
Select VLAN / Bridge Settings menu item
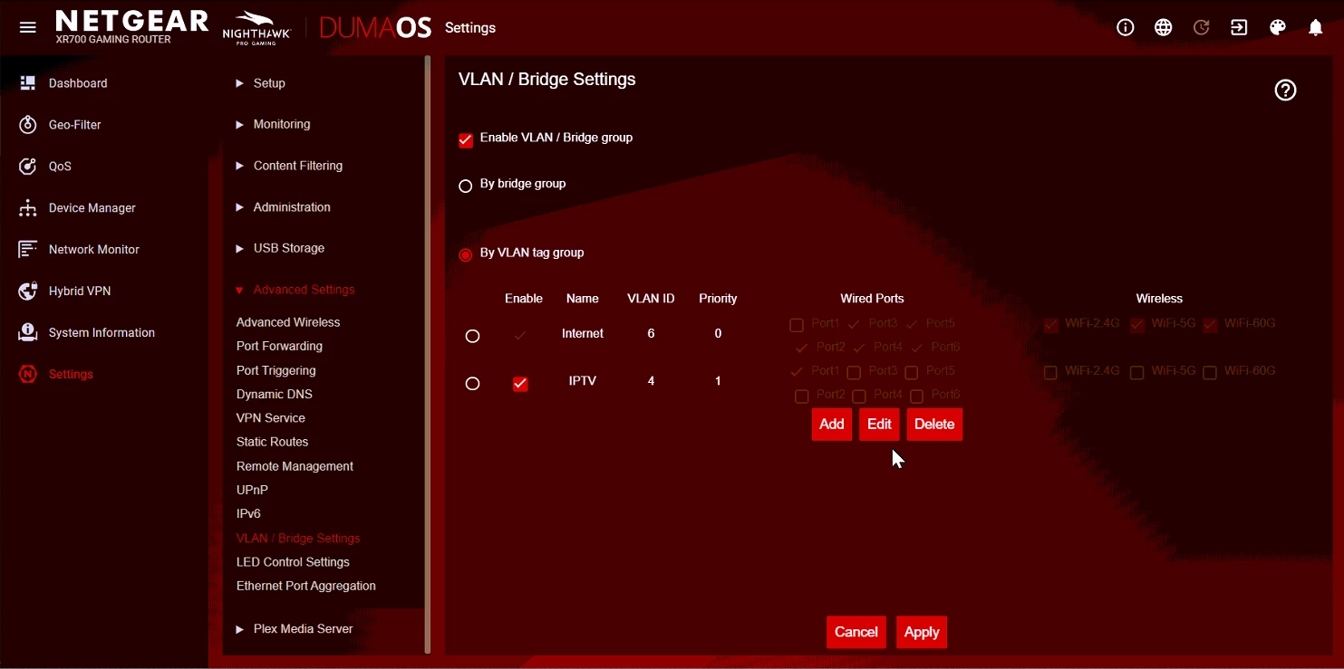click(298, 538)
